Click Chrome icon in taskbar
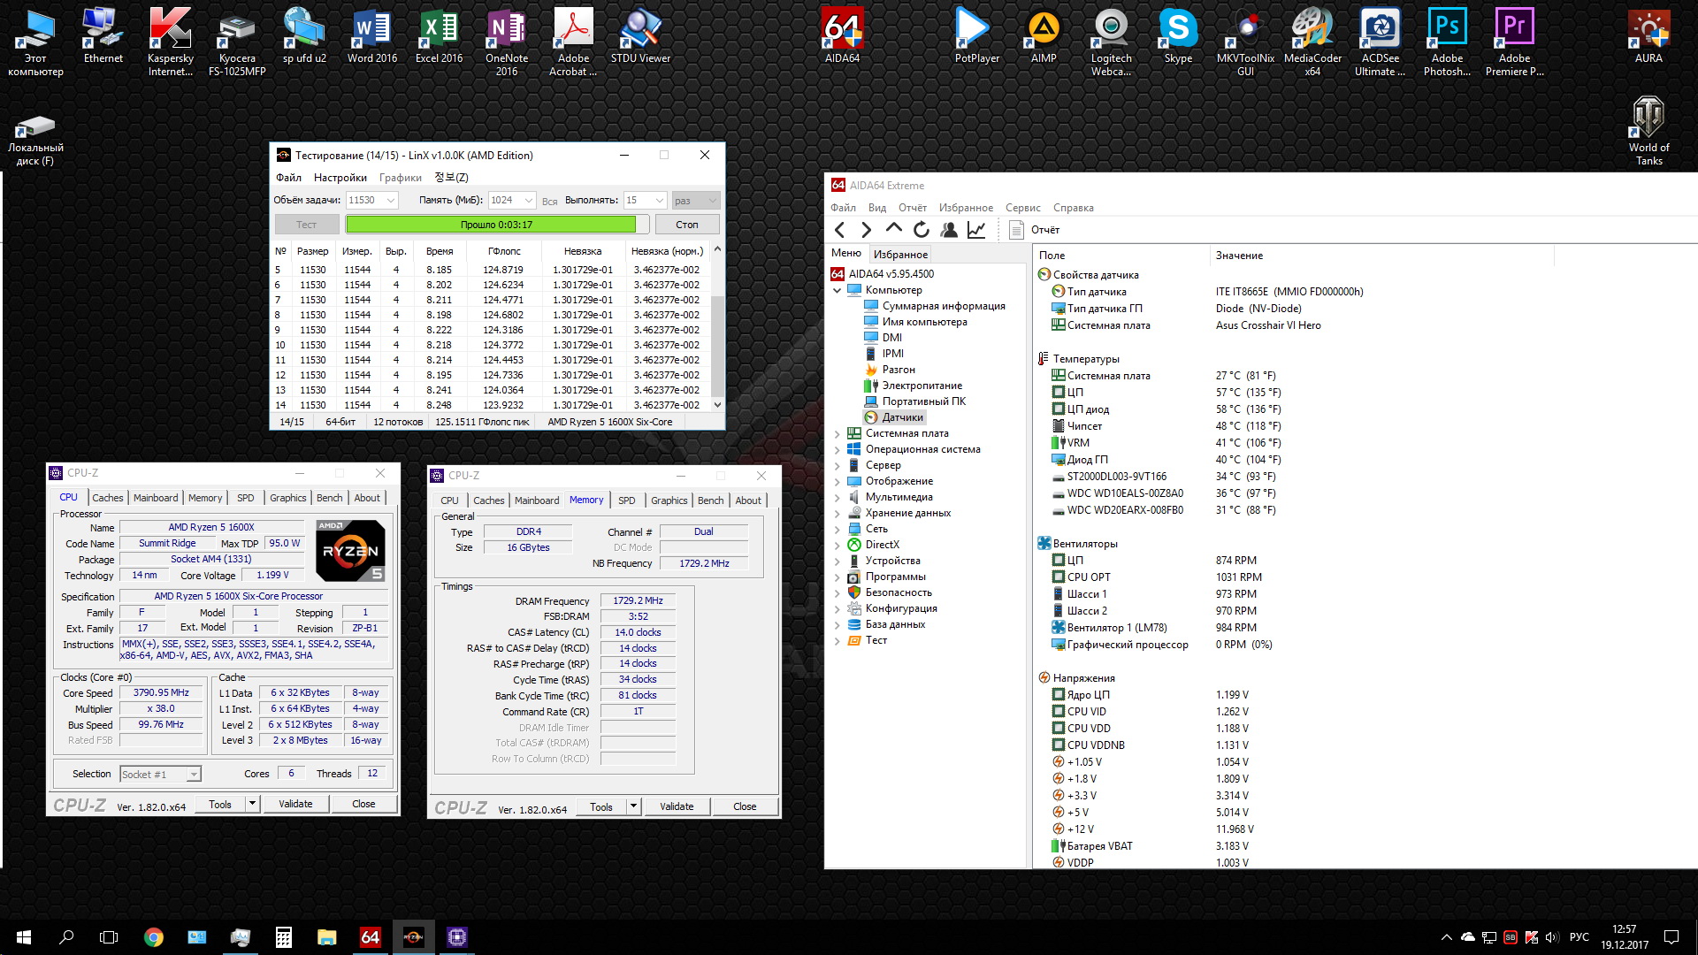1698x955 pixels. tap(154, 937)
